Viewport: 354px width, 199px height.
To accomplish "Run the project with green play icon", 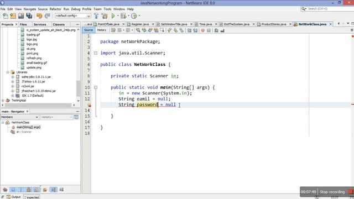I will (x=113, y=16).
